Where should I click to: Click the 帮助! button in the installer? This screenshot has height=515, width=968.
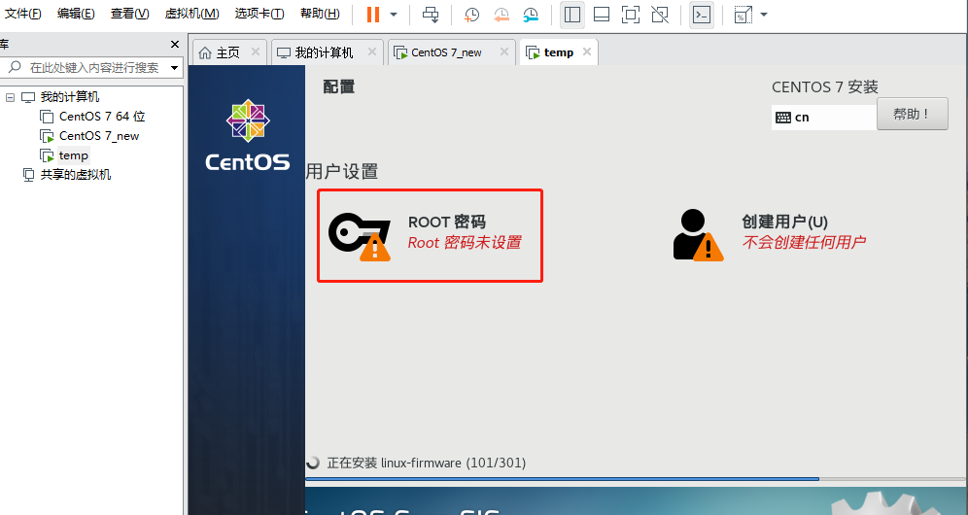(x=912, y=114)
